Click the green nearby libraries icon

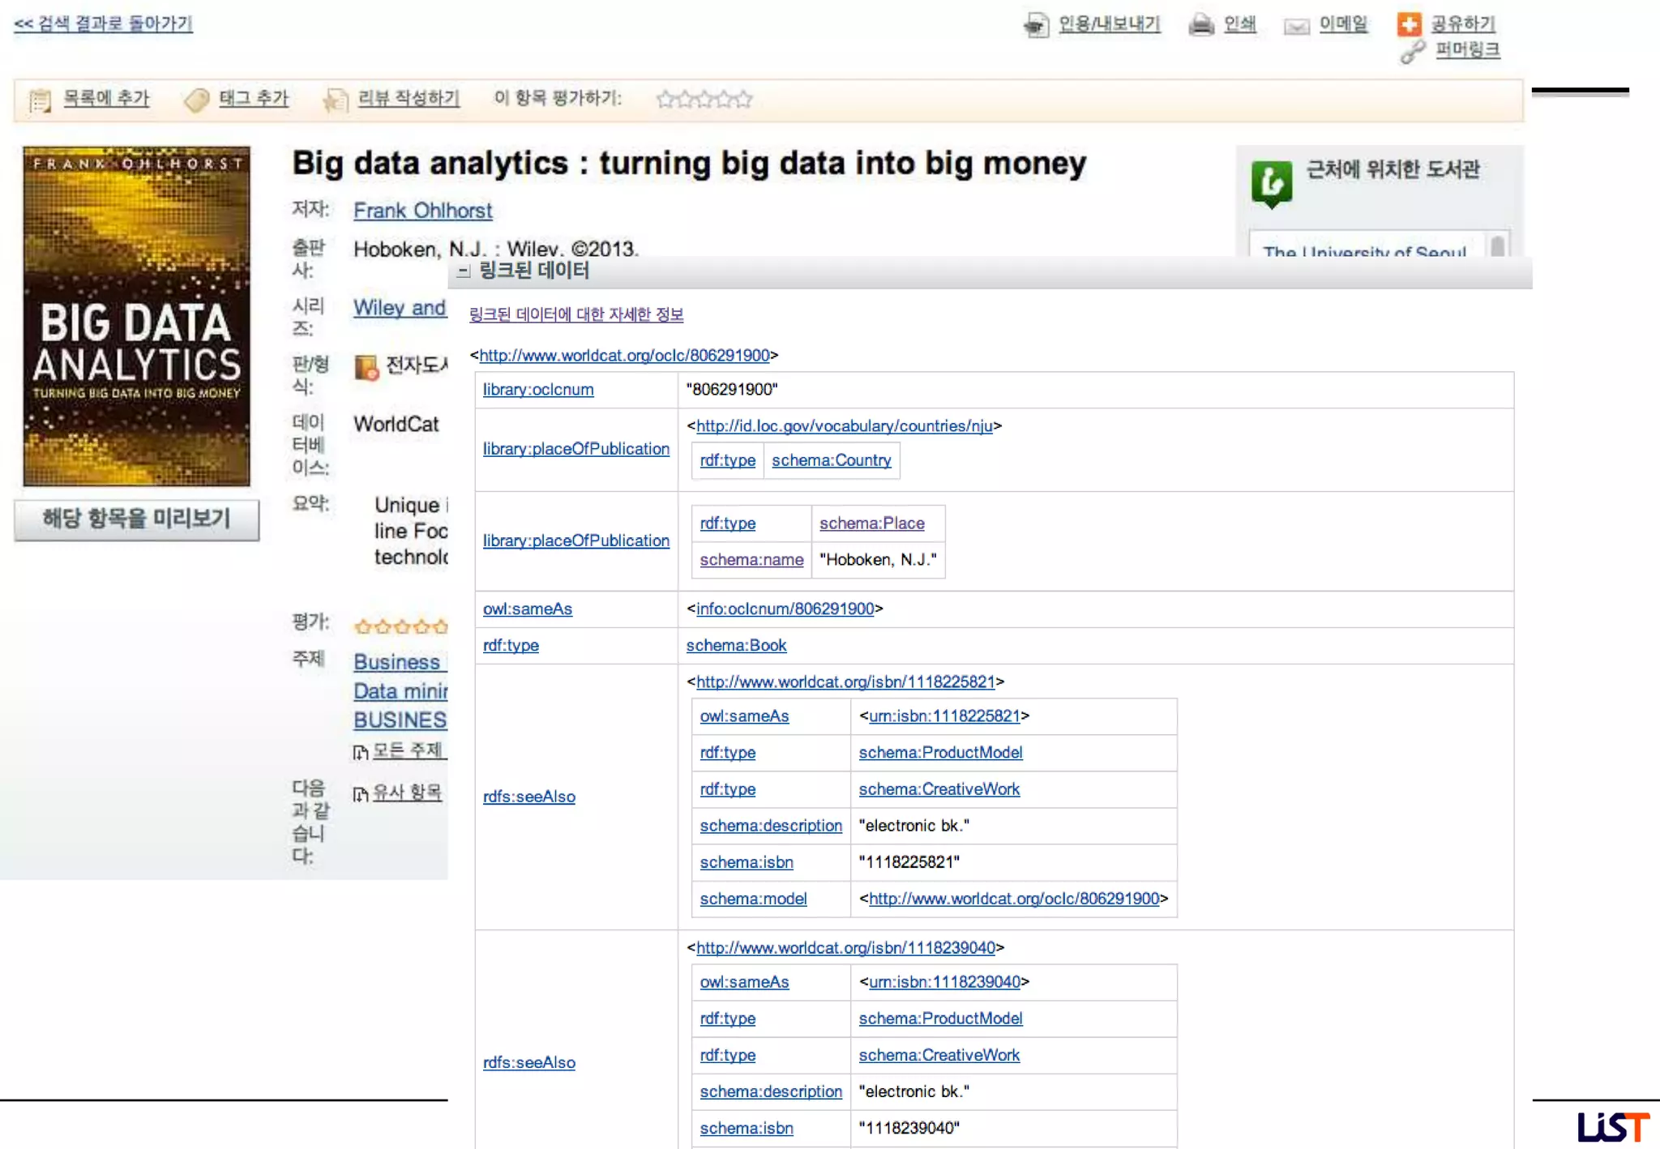(1271, 182)
